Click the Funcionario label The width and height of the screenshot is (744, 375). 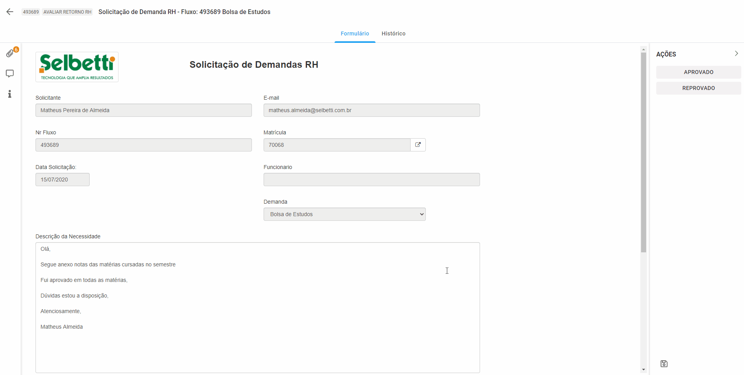click(278, 167)
